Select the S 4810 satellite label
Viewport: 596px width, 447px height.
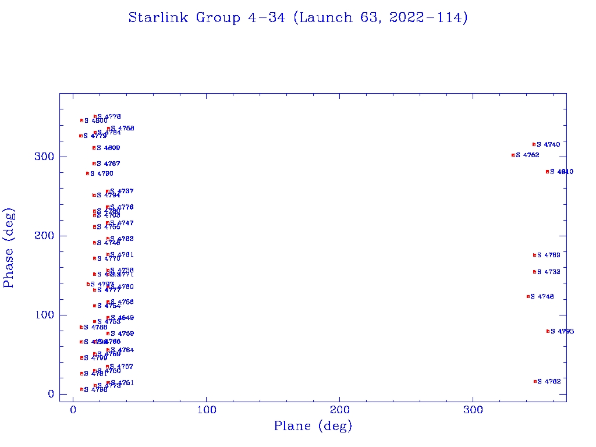[562, 172]
